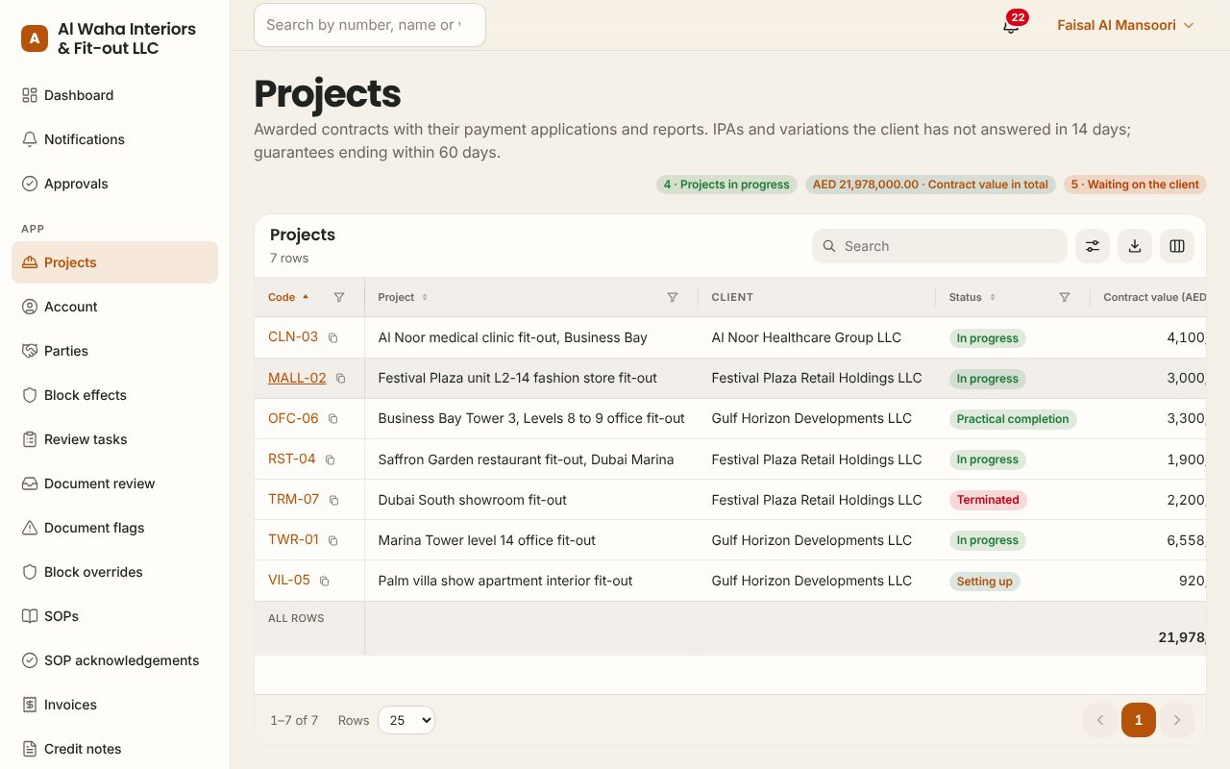
Task: Open table filter settings sliders icon
Action: point(1093,246)
